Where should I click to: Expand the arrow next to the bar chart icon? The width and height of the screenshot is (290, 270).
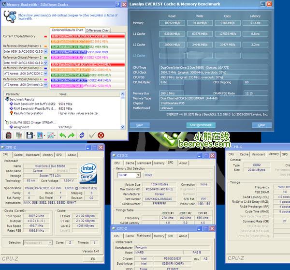coord(44,136)
